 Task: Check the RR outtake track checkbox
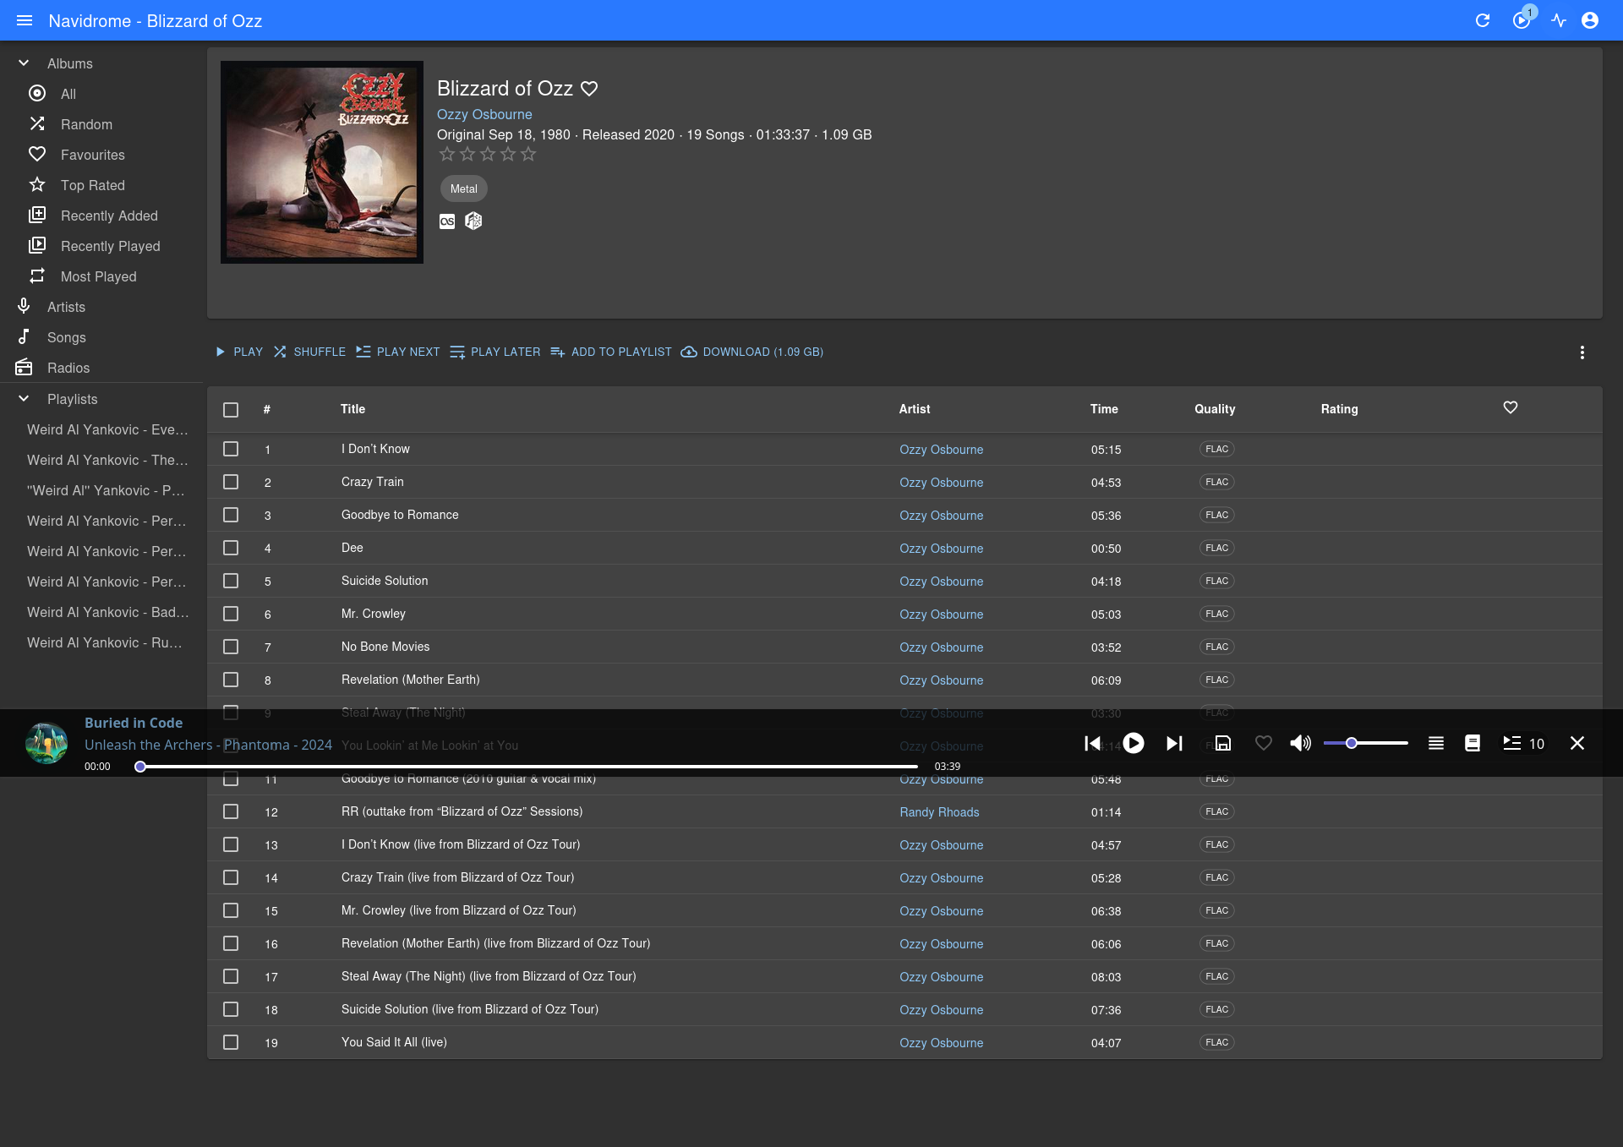(231, 811)
